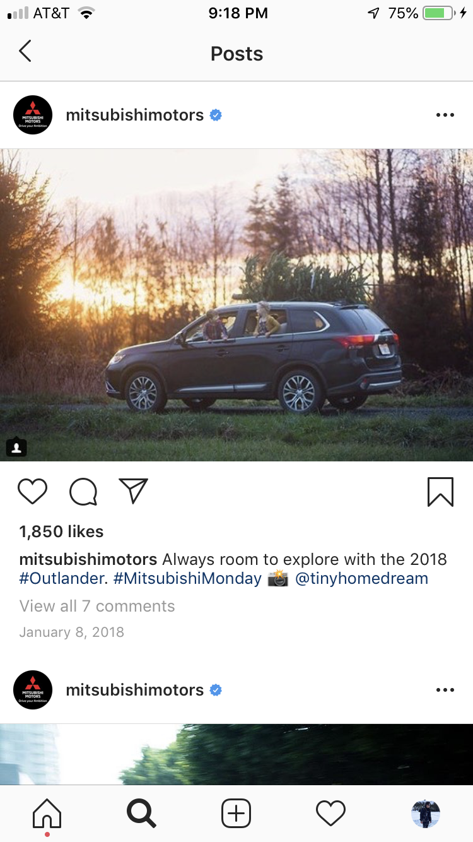Open the first post's Mitsubishi Motors avatar
This screenshot has height=842, width=473.
(x=32, y=115)
